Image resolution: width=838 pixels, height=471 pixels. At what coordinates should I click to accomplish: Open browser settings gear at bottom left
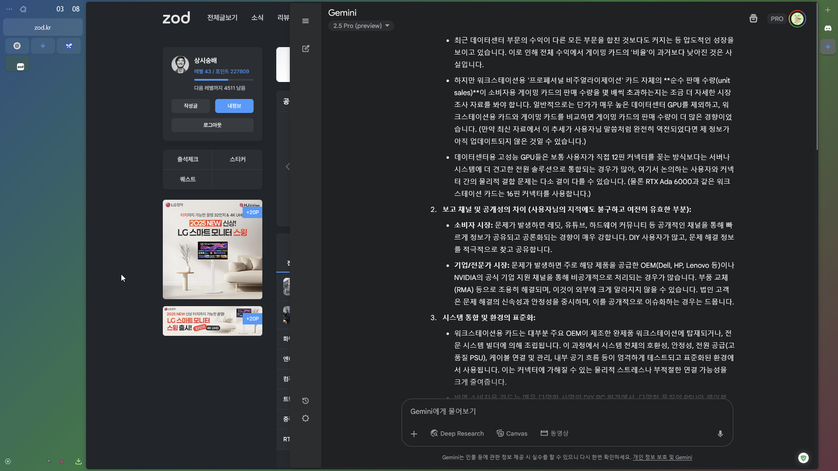8,461
